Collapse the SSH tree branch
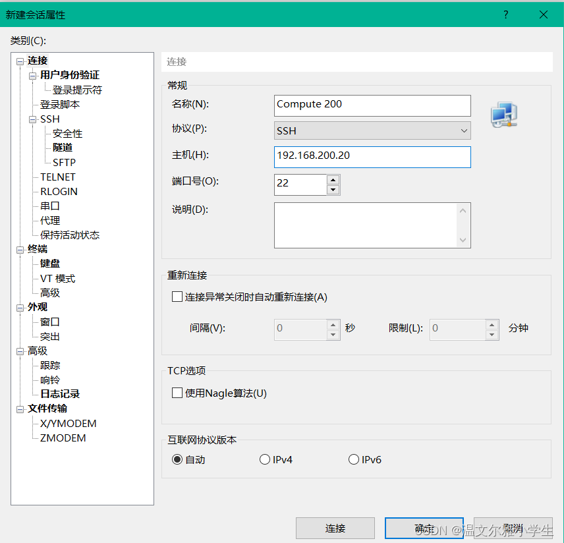 [32, 118]
